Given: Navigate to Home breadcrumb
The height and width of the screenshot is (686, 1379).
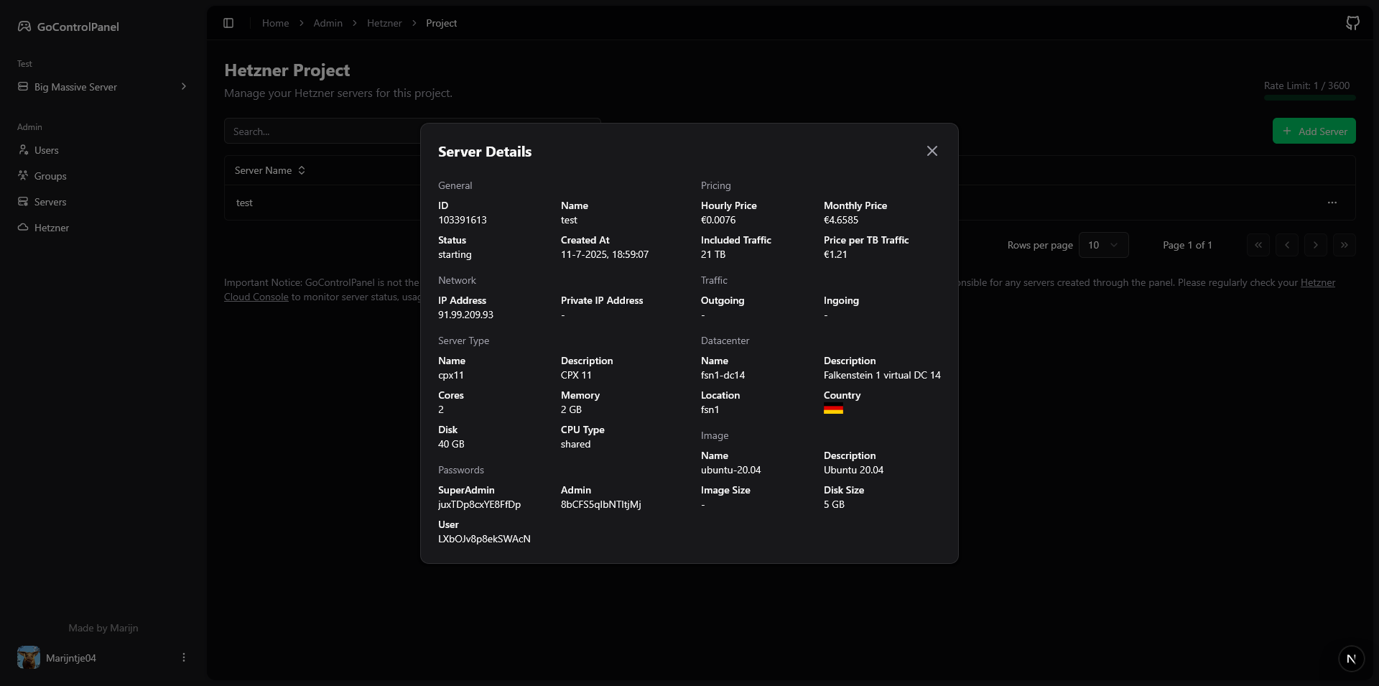Looking at the screenshot, I should tap(275, 23).
